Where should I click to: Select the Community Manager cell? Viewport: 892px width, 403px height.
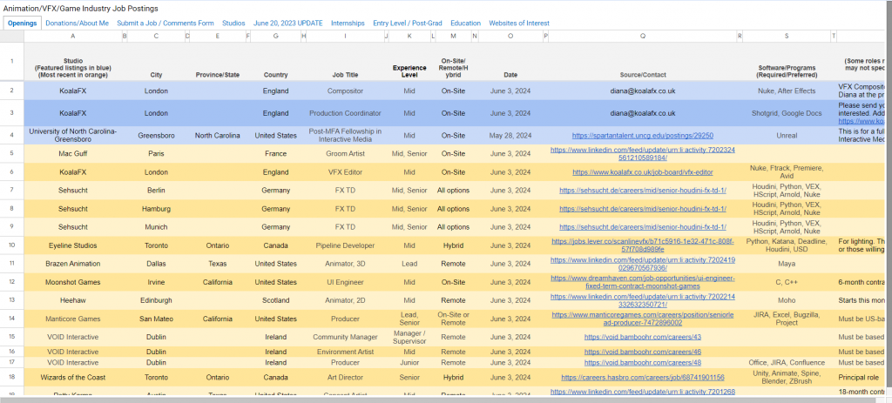coord(345,337)
